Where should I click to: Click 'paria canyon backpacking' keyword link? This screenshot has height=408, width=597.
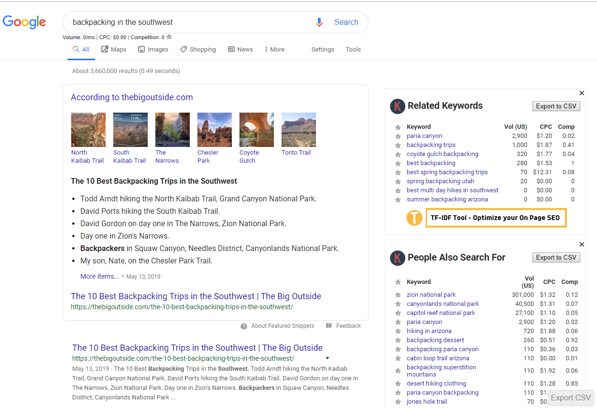click(443, 393)
